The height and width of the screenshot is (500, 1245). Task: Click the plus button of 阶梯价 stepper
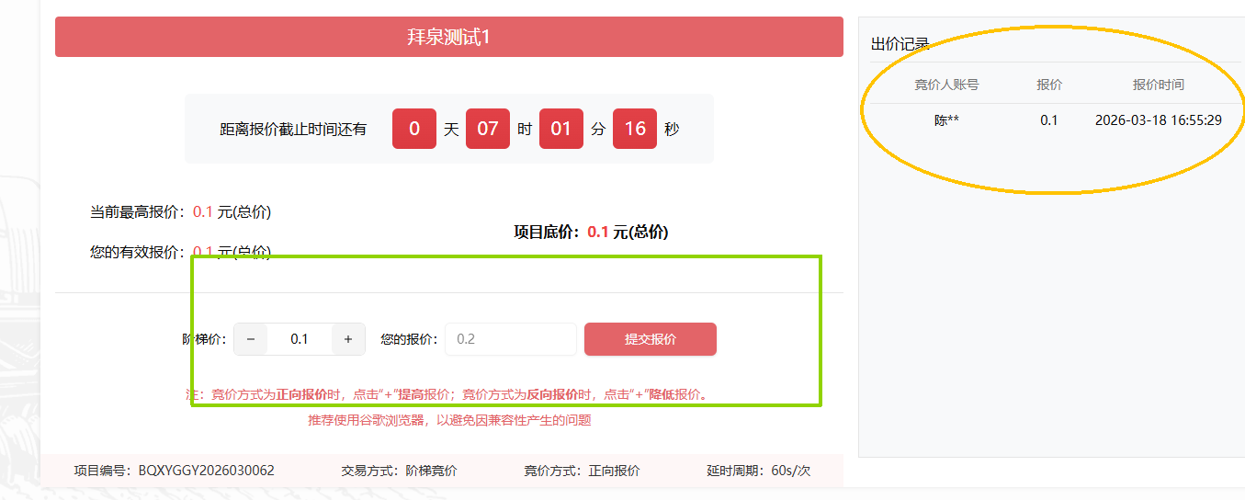(x=348, y=339)
